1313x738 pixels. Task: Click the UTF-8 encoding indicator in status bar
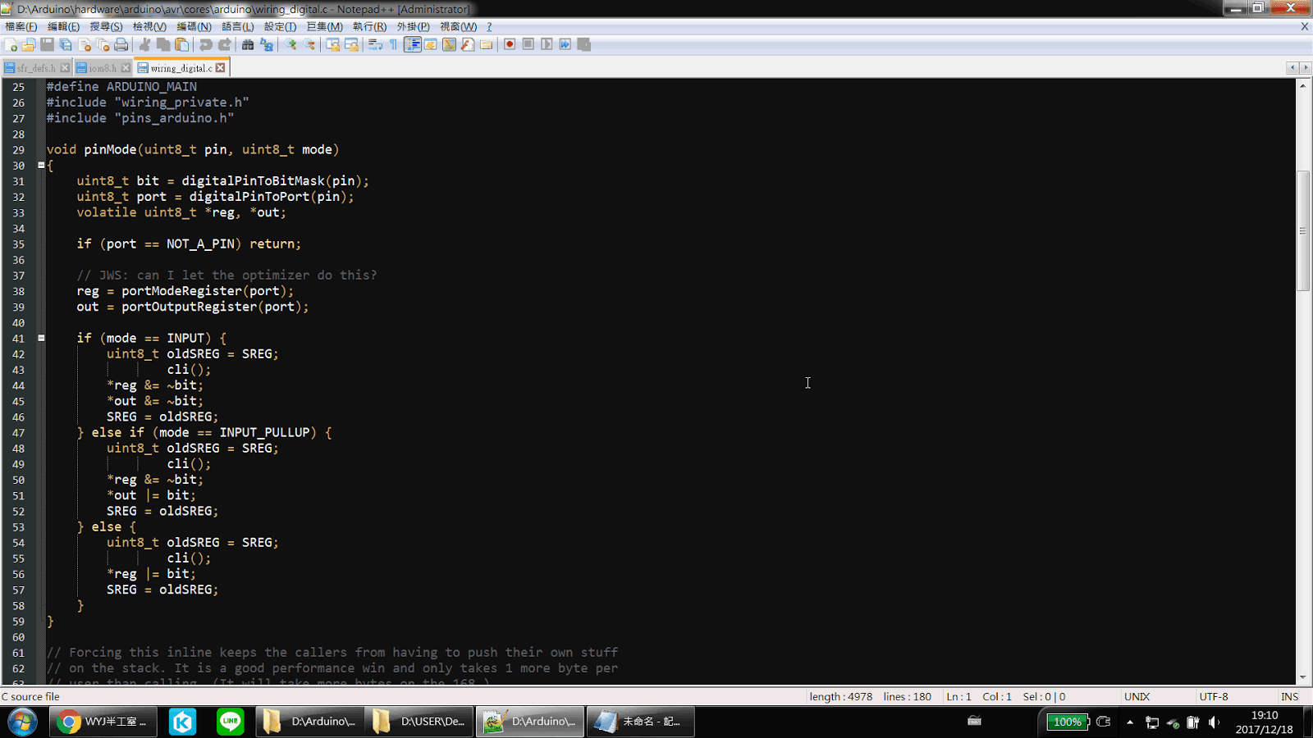point(1214,696)
